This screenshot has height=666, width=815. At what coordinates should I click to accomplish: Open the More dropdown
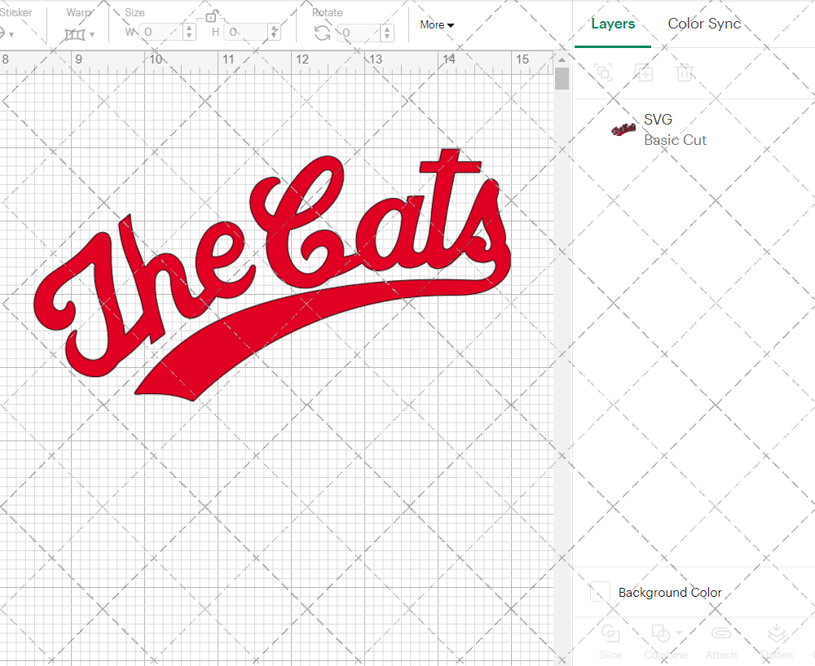pyautogui.click(x=437, y=25)
